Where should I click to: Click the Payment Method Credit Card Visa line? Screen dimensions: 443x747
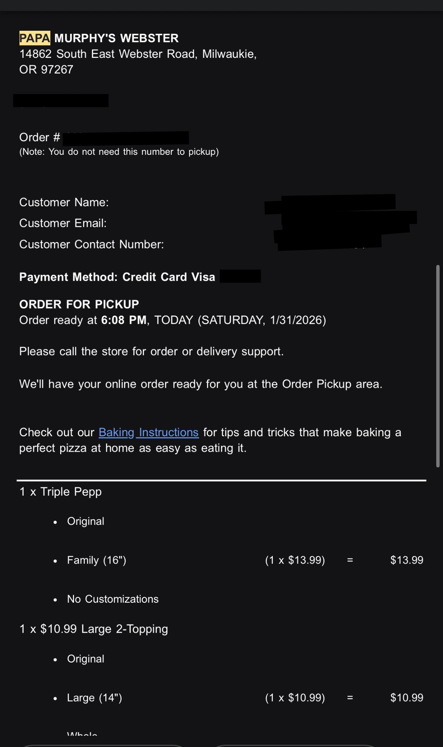click(117, 277)
